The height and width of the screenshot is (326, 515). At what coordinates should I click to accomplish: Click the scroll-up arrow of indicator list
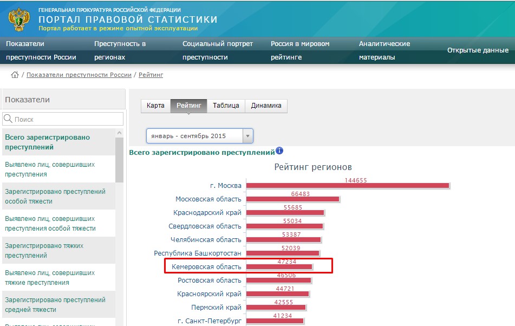[x=119, y=133]
